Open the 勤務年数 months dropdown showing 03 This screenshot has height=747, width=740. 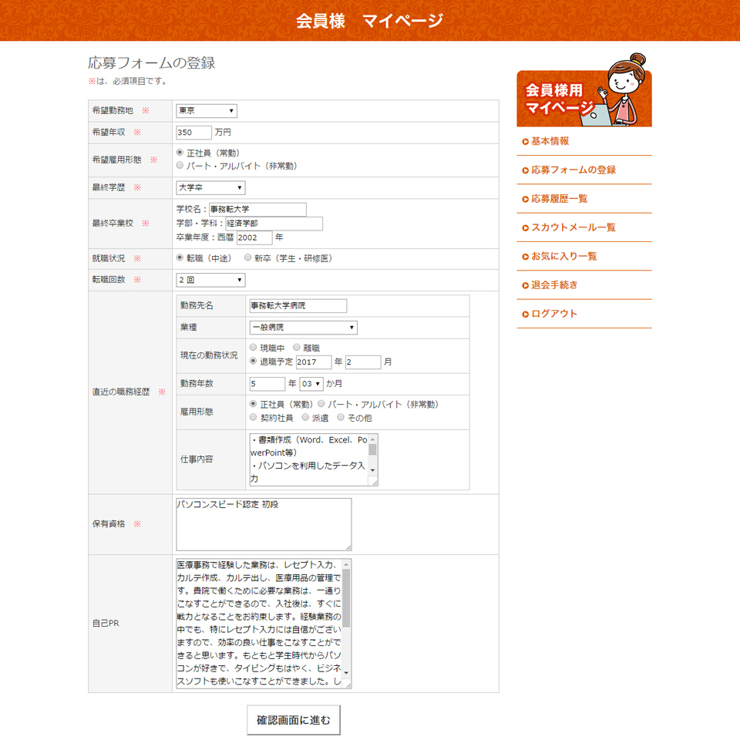pos(311,383)
